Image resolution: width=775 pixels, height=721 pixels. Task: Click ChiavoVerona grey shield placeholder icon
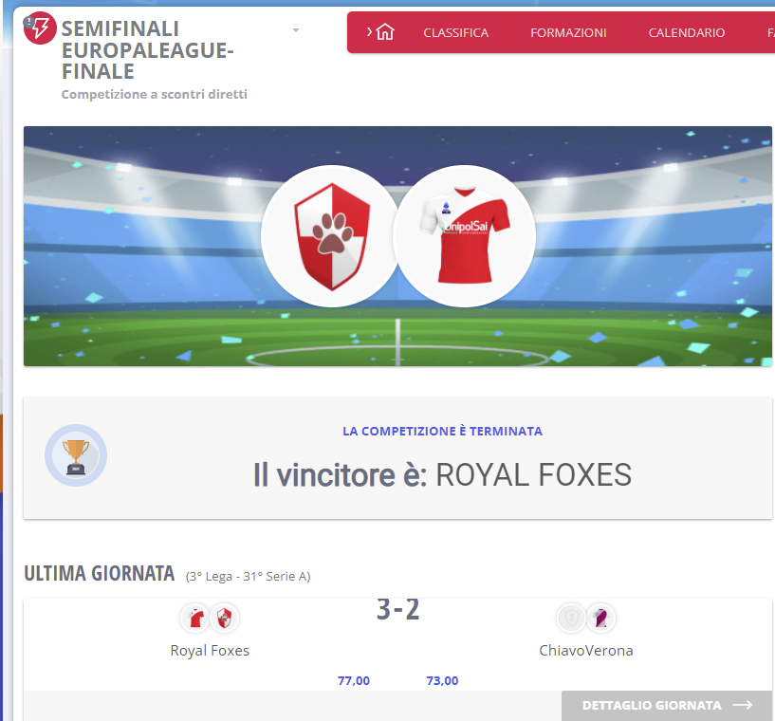(571, 618)
